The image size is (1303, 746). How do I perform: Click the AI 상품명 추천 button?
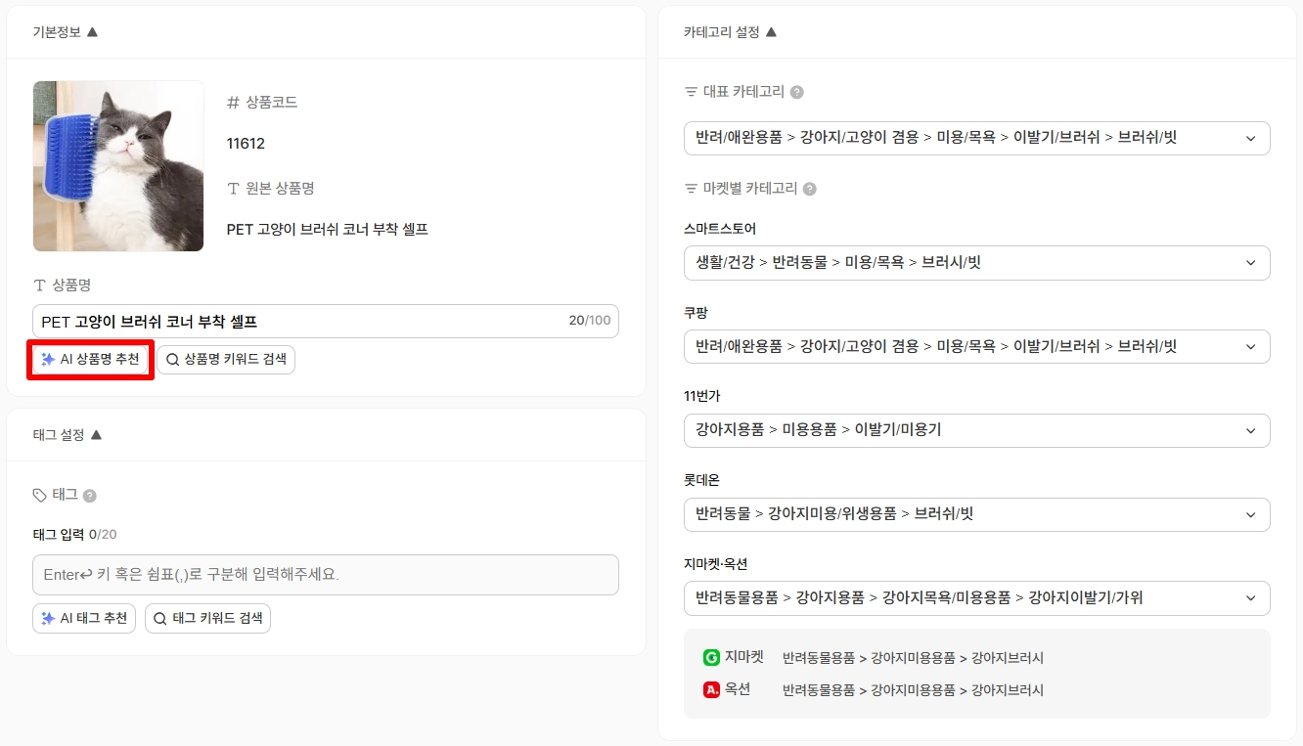pos(90,360)
